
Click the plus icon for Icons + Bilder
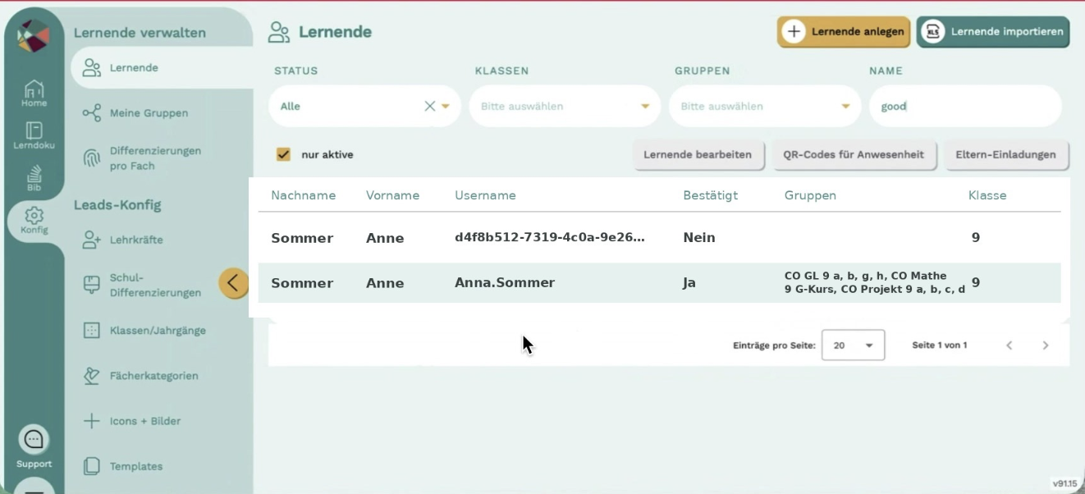92,421
